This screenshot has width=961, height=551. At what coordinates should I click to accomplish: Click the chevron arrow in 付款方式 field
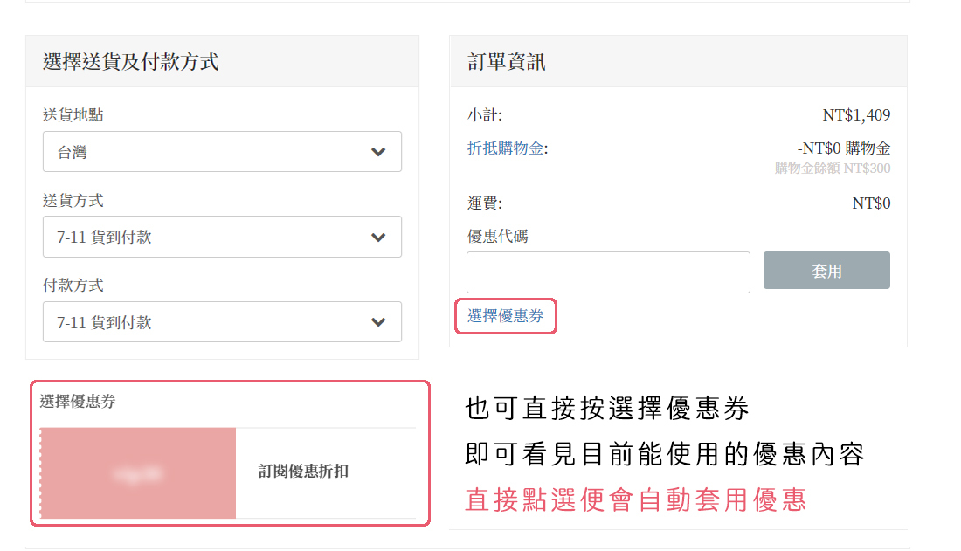(x=377, y=322)
